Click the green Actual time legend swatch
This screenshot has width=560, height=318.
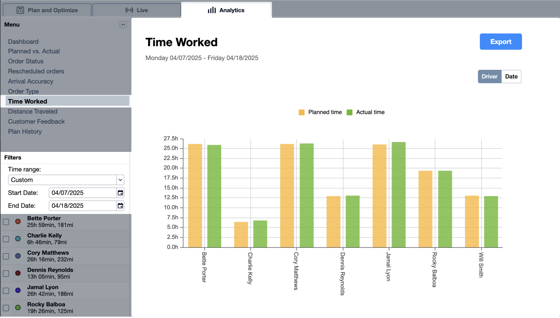coord(350,112)
